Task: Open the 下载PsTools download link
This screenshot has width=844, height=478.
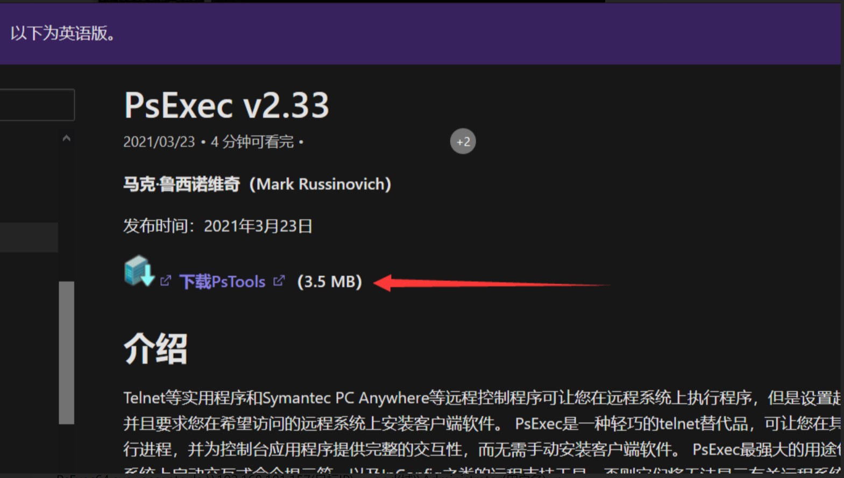Action: pyautogui.click(x=222, y=281)
